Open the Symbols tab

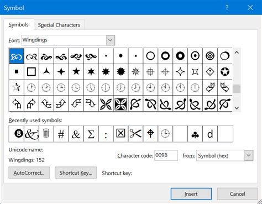click(x=18, y=24)
